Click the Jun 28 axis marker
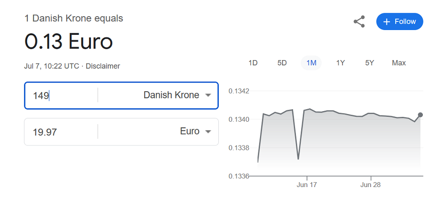The height and width of the screenshot is (198, 431). [x=371, y=185]
